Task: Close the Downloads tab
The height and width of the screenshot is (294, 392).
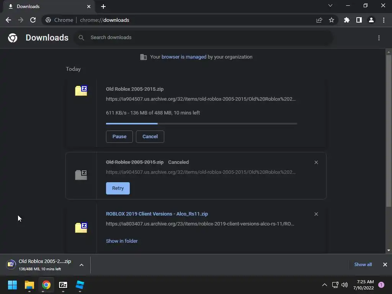Action: pos(89,7)
